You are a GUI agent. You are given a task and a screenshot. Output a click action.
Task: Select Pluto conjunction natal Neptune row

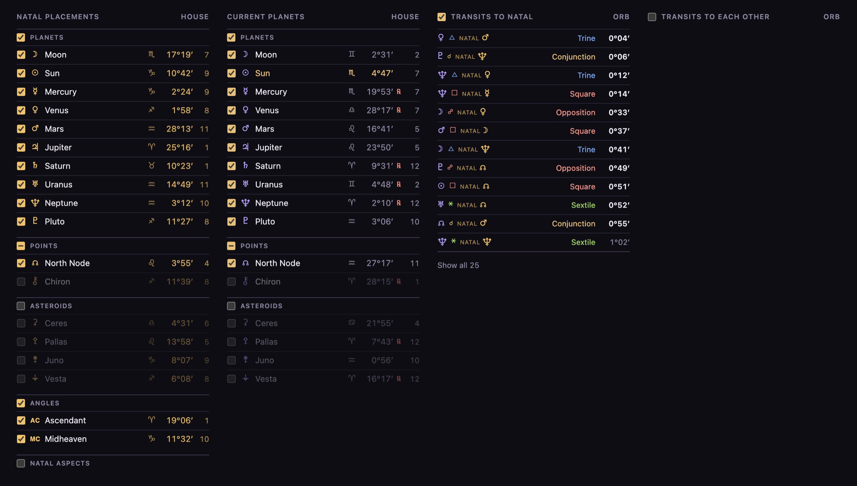[x=533, y=57]
